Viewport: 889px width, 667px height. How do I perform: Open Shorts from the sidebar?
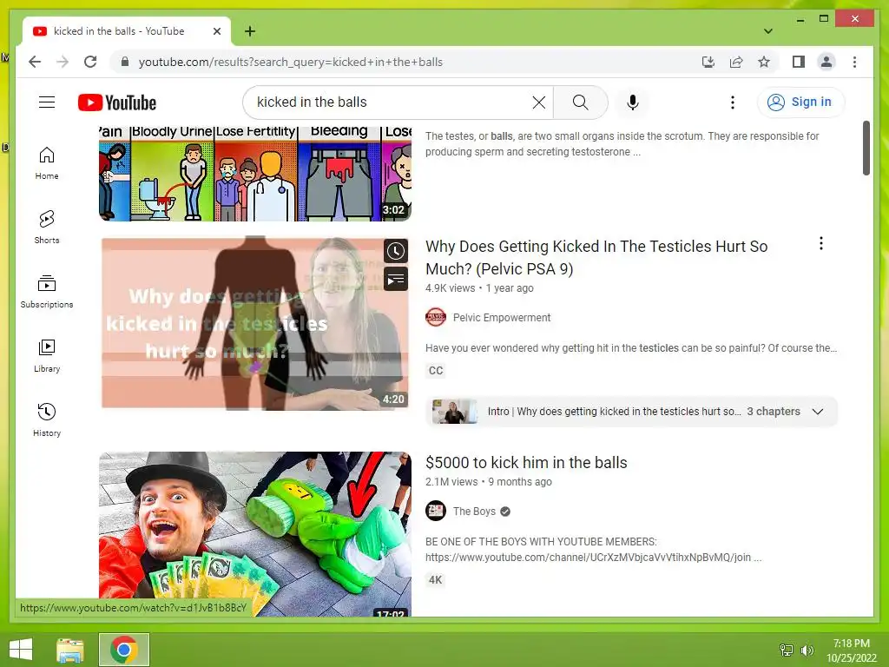[47, 228]
